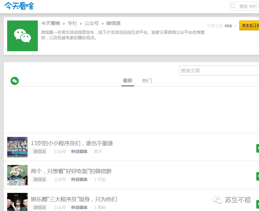Click 微信派 tag under 娱乐圈 article
This screenshot has width=259, height=211.
[40, 207]
